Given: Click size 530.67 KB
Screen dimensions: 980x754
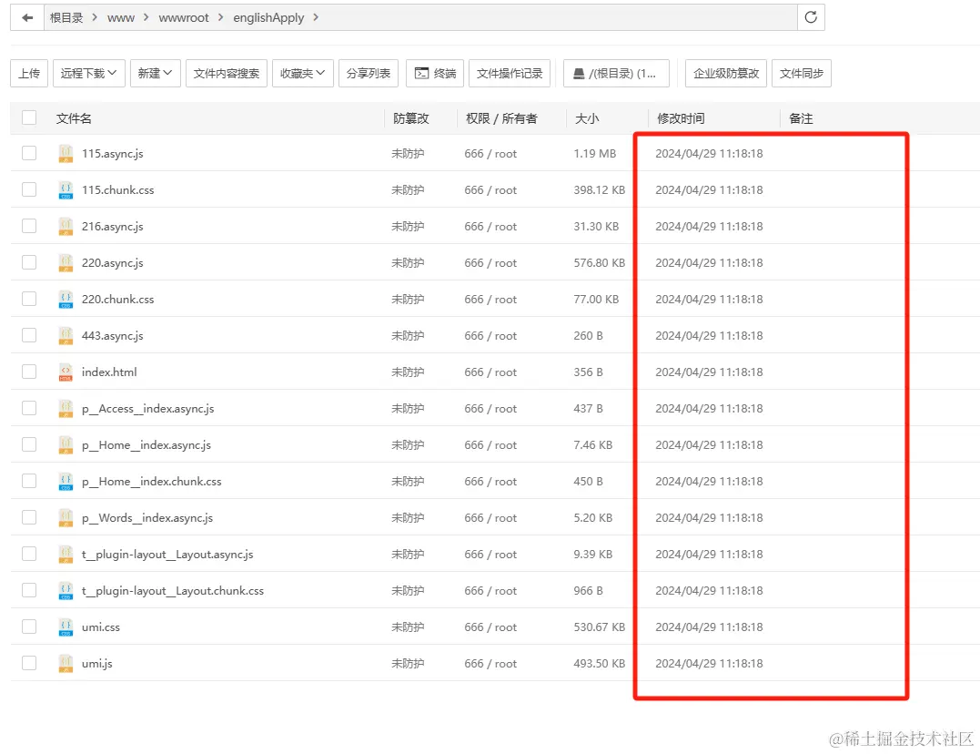Looking at the screenshot, I should tap(600, 627).
